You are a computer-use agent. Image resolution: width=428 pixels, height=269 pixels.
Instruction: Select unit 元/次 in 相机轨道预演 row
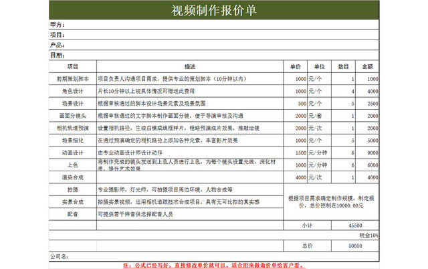tap(320, 128)
